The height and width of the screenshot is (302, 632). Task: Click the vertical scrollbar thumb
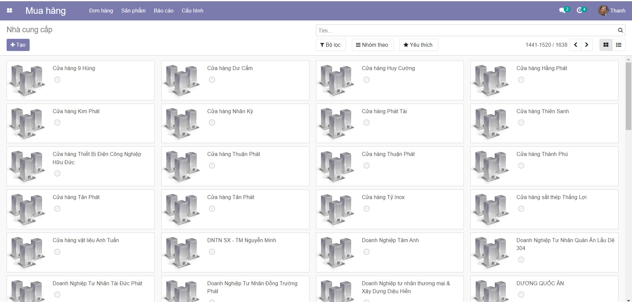click(628, 95)
